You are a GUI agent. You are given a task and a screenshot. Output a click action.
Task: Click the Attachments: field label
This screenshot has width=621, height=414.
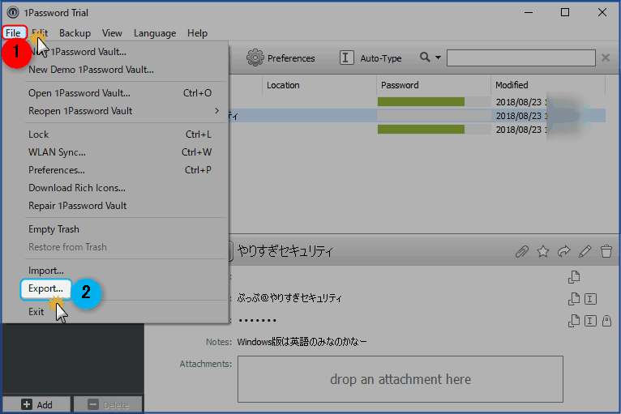(x=206, y=364)
